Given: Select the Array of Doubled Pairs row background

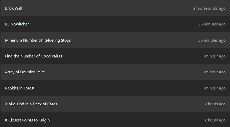Looking at the screenshot, I should click(115, 72).
